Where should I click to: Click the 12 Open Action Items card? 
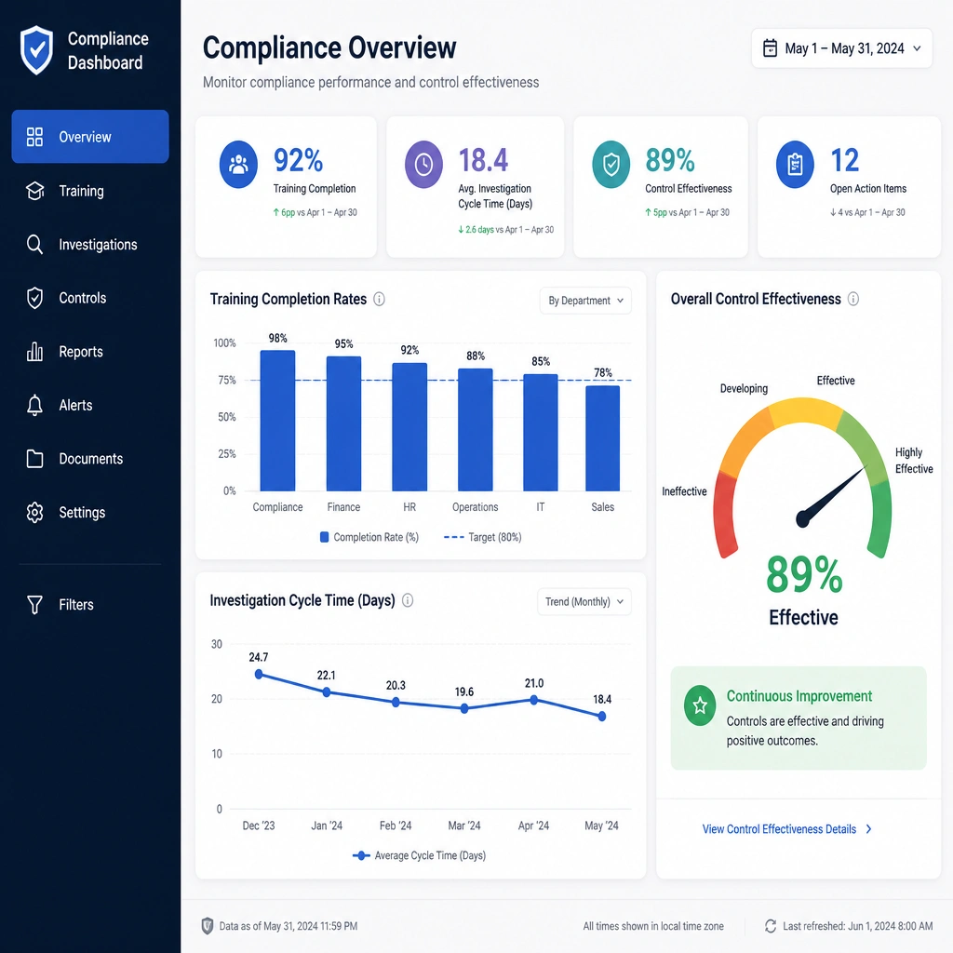[x=849, y=186]
